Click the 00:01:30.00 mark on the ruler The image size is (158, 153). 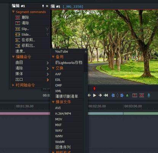tap(25, 106)
